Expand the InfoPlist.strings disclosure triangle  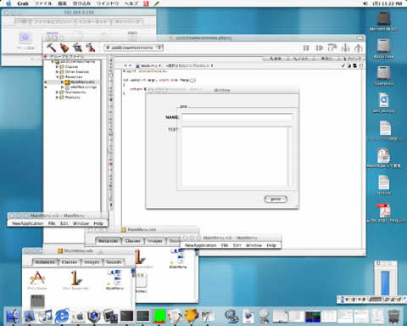(63, 87)
